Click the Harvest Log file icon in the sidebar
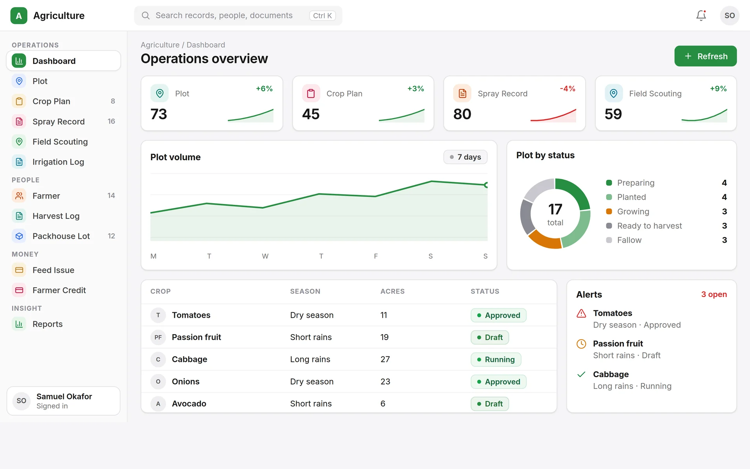The image size is (750, 469). point(19,216)
